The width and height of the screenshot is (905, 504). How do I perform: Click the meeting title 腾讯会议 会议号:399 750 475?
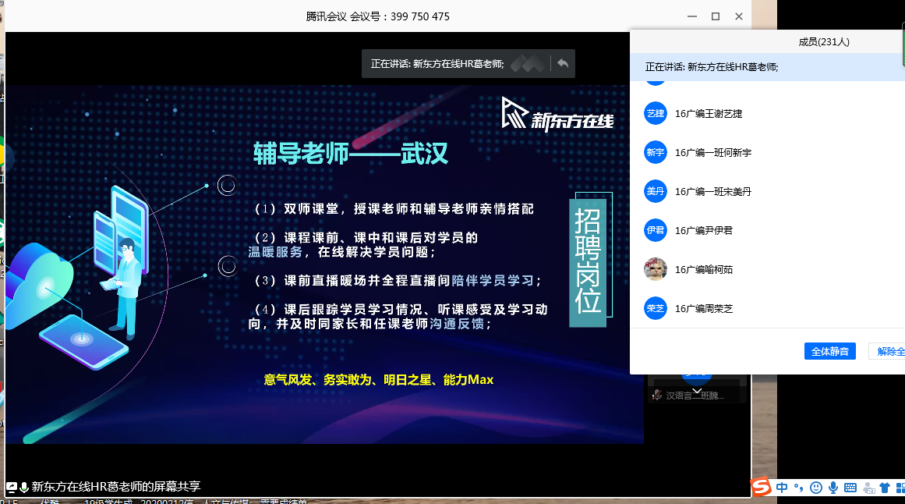pyautogui.click(x=377, y=16)
